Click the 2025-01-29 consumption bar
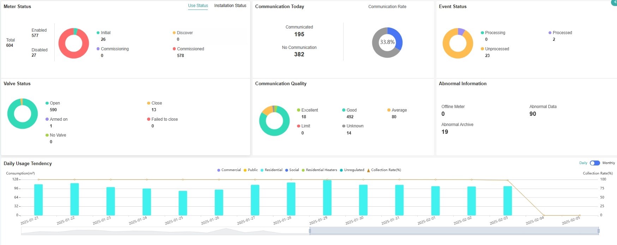 [327, 197]
